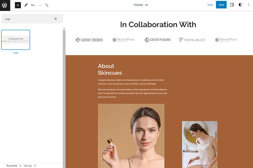
Task: Select Template in the breadcrumb
Action: [x=12, y=166]
